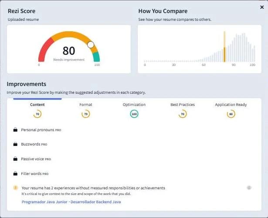This screenshot has width=268, height=218.
Task: Click the orange warning icon for experiences
Action: (16, 188)
